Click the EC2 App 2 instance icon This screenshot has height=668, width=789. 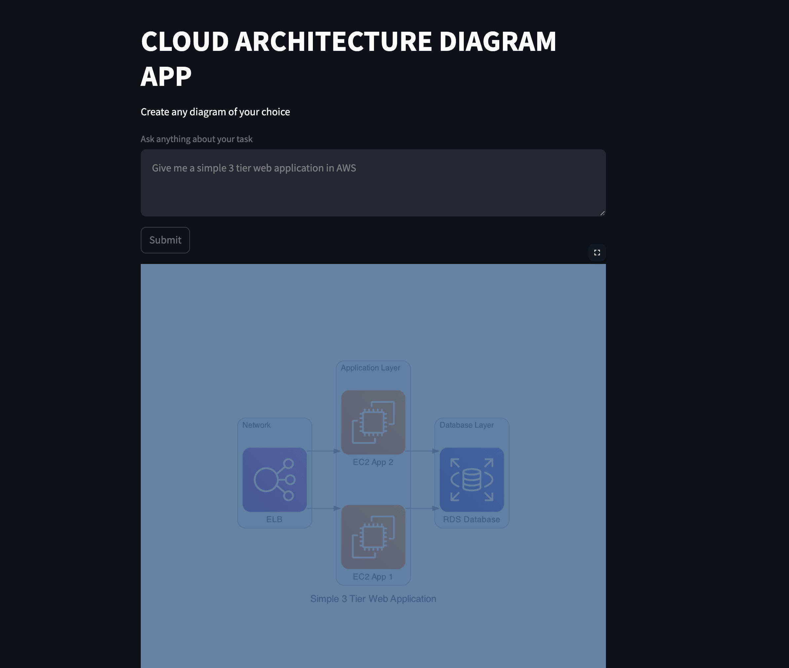(373, 422)
